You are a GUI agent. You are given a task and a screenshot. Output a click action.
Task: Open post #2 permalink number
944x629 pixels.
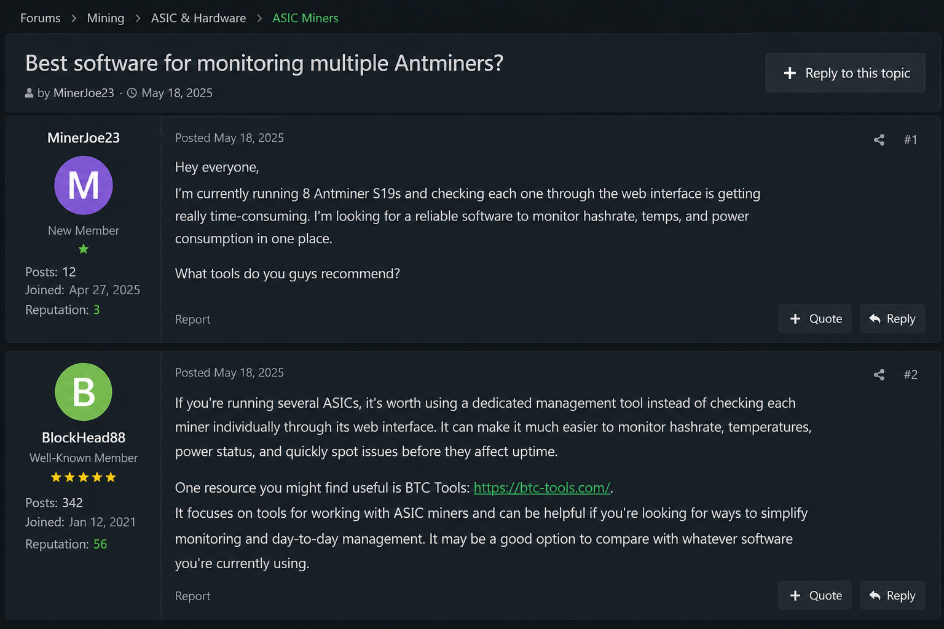click(911, 375)
